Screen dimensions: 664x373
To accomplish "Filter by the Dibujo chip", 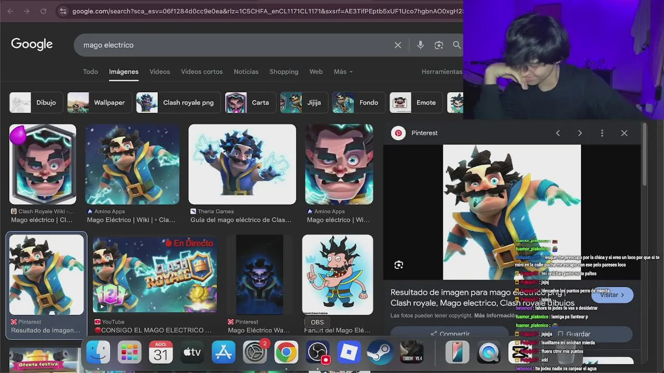I will pos(36,103).
